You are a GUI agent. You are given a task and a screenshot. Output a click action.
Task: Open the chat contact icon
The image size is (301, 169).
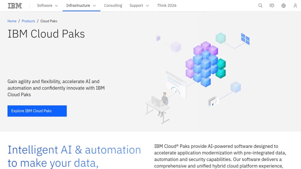tap(272, 6)
